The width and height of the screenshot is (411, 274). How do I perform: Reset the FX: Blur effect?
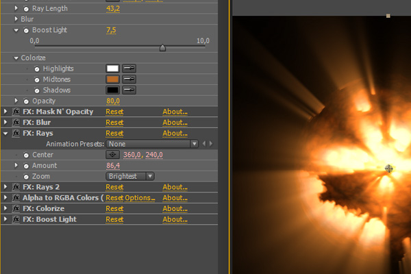[x=114, y=123]
